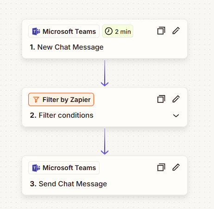Duplicate the New Chat Message step
214x209 pixels.
161,31
